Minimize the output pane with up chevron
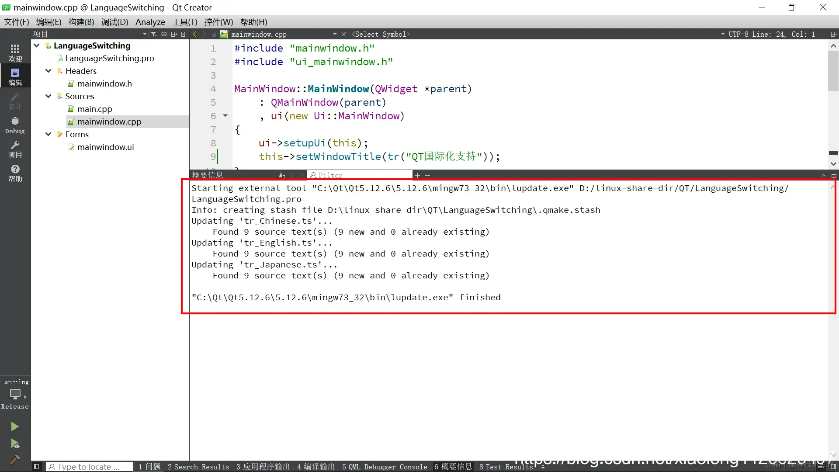The height and width of the screenshot is (472, 839). tap(824, 175)
